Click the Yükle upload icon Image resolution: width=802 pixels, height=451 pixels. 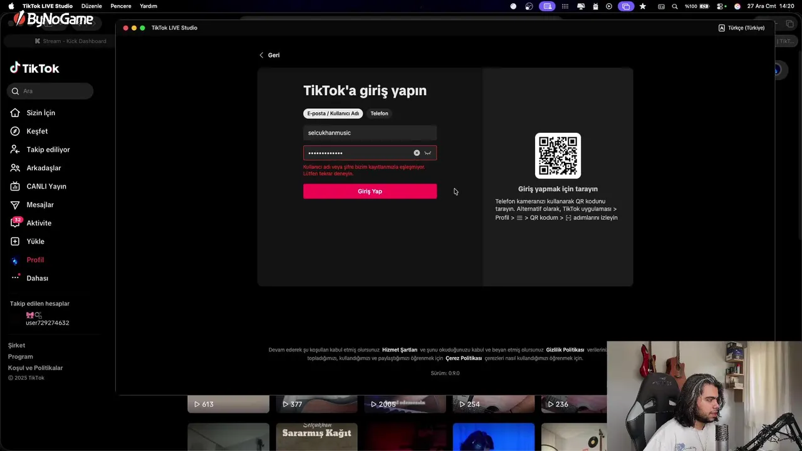tap(15, 241)
